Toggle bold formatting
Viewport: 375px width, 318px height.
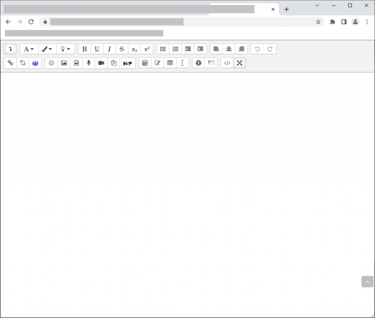click(85, 49)
